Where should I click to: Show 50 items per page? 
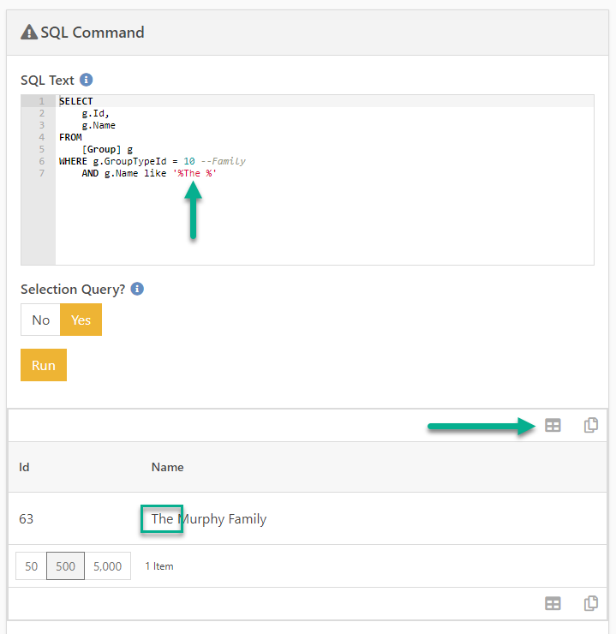point(31,566)
